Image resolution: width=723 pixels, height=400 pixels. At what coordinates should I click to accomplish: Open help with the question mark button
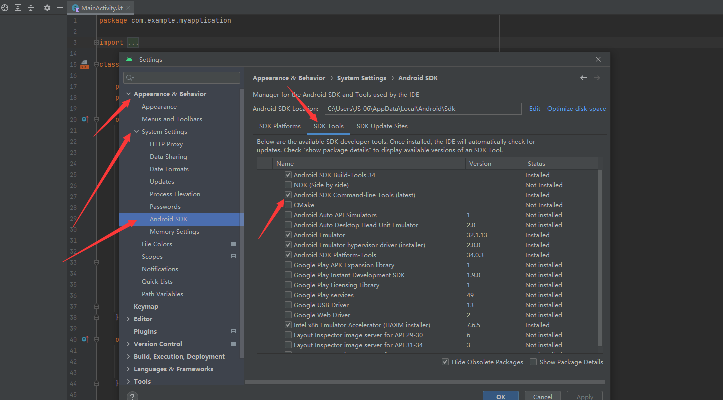pos(132,396)
